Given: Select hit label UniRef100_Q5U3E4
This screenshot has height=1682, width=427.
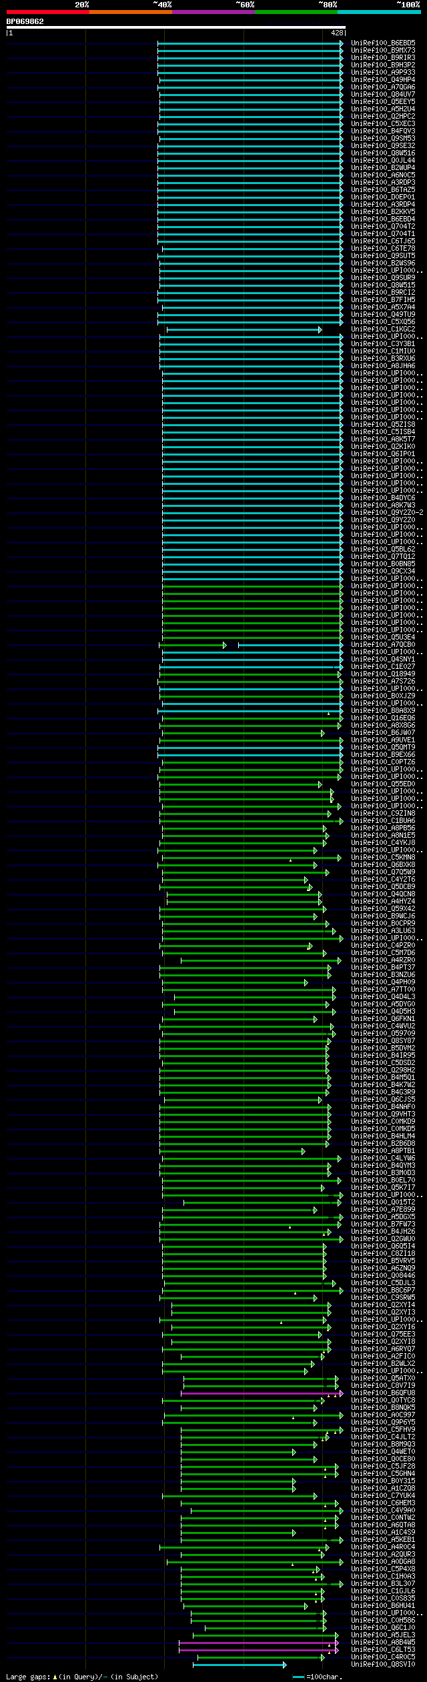Looking at the screenshot, I should pyautogui.click(x=383, y=638).
